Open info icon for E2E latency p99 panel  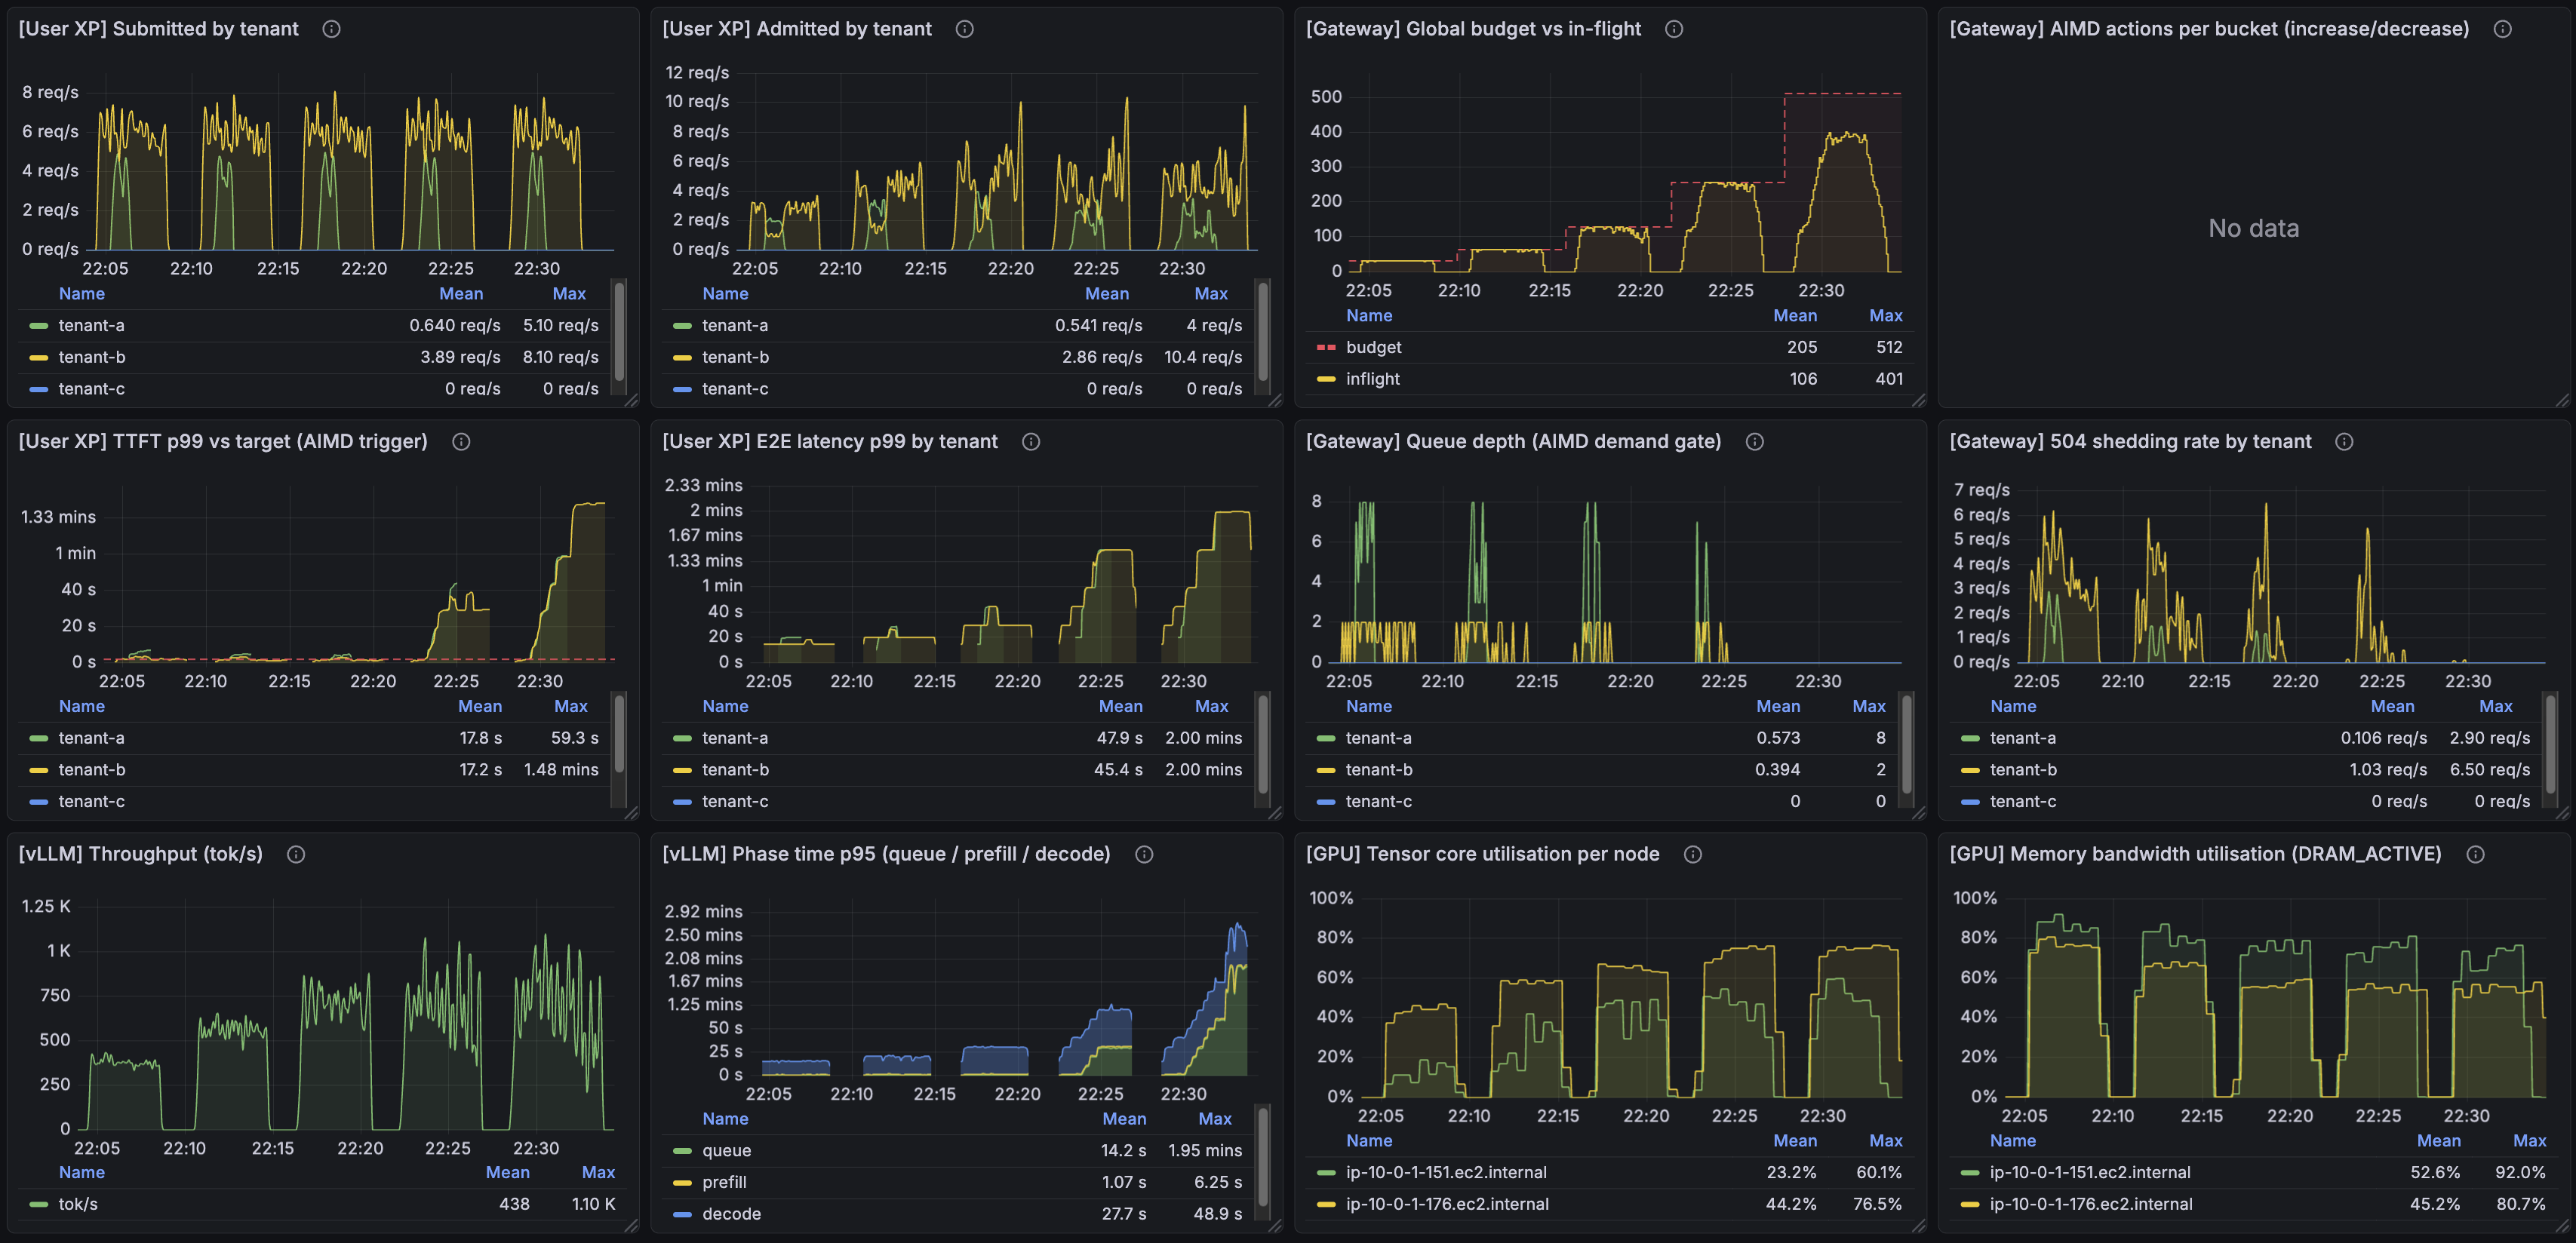click(1031, 442)
